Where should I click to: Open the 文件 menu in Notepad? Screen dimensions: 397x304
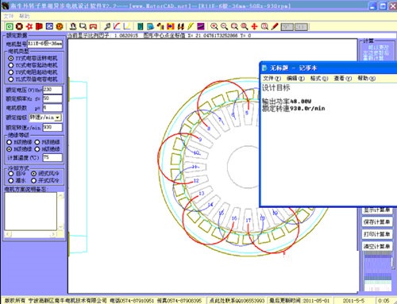pyautogui.click(x=272, y=79)
